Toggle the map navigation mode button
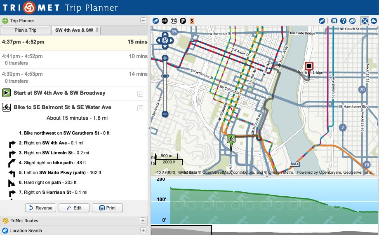This screenshot has height=235, width=379. [365, 21]
